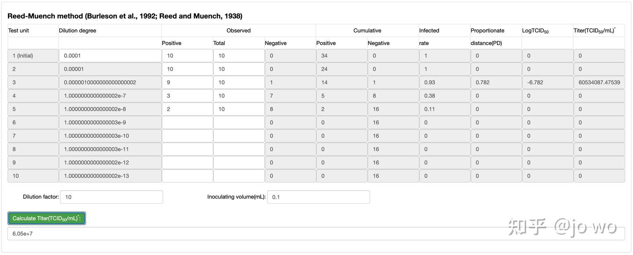Edit Observed Total field for test unit 1

(239, 56)
